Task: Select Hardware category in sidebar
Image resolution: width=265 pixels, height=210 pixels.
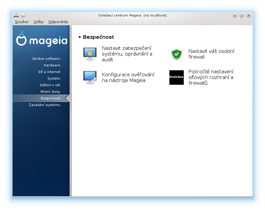Action: point(52,65)
